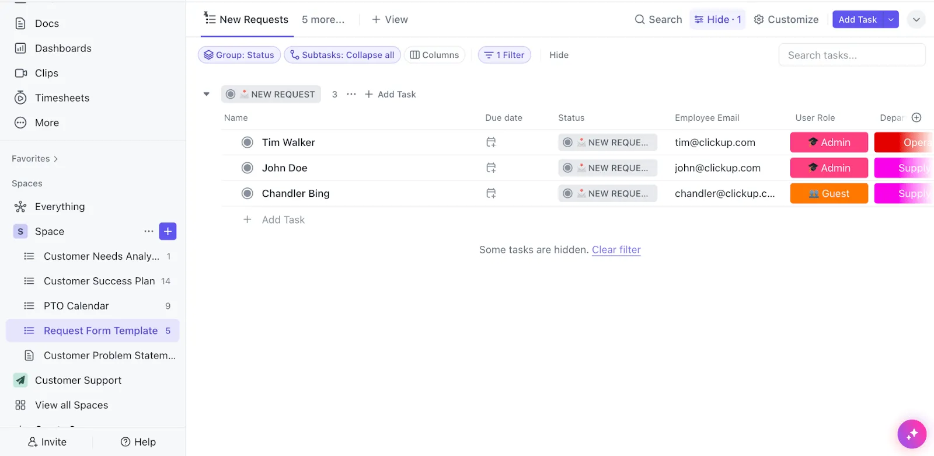Open Timesheets icon in sidebar
This screenshot has height=456, width=934.
click(x=20, y=98)
